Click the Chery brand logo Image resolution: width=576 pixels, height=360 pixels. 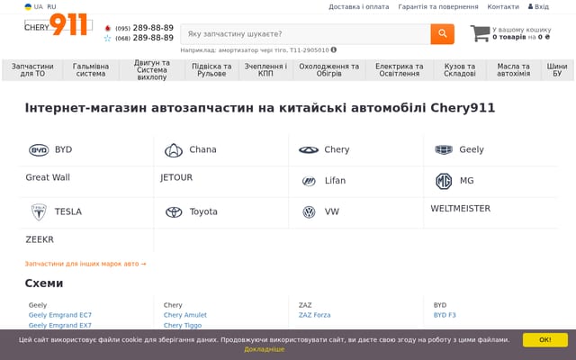309,150
